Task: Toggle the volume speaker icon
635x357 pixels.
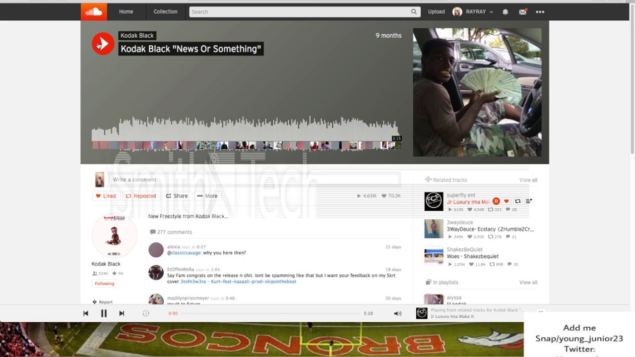Action: pos(397,313)
